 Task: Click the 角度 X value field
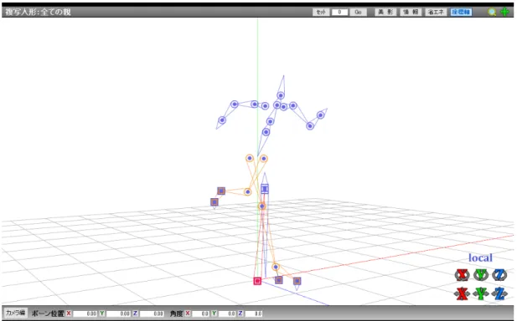[x=200, y=313]
